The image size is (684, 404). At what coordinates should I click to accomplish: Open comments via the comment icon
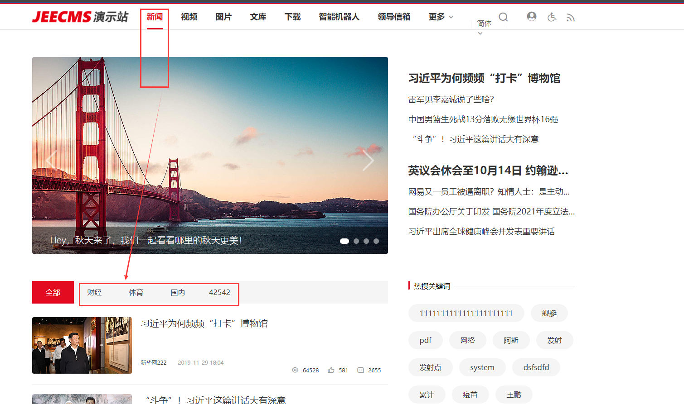[x=360, y=370]
